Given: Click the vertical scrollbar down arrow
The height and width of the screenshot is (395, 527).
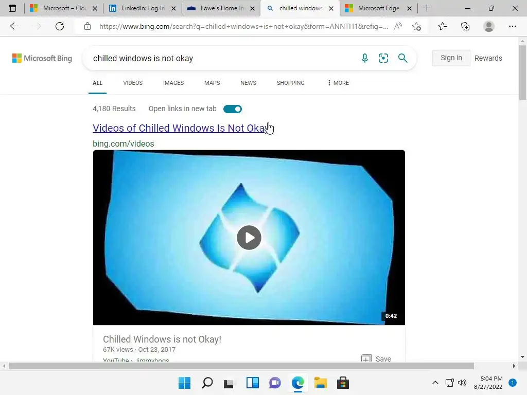Looking at the screenshot, I should click(x=522, y=357).
